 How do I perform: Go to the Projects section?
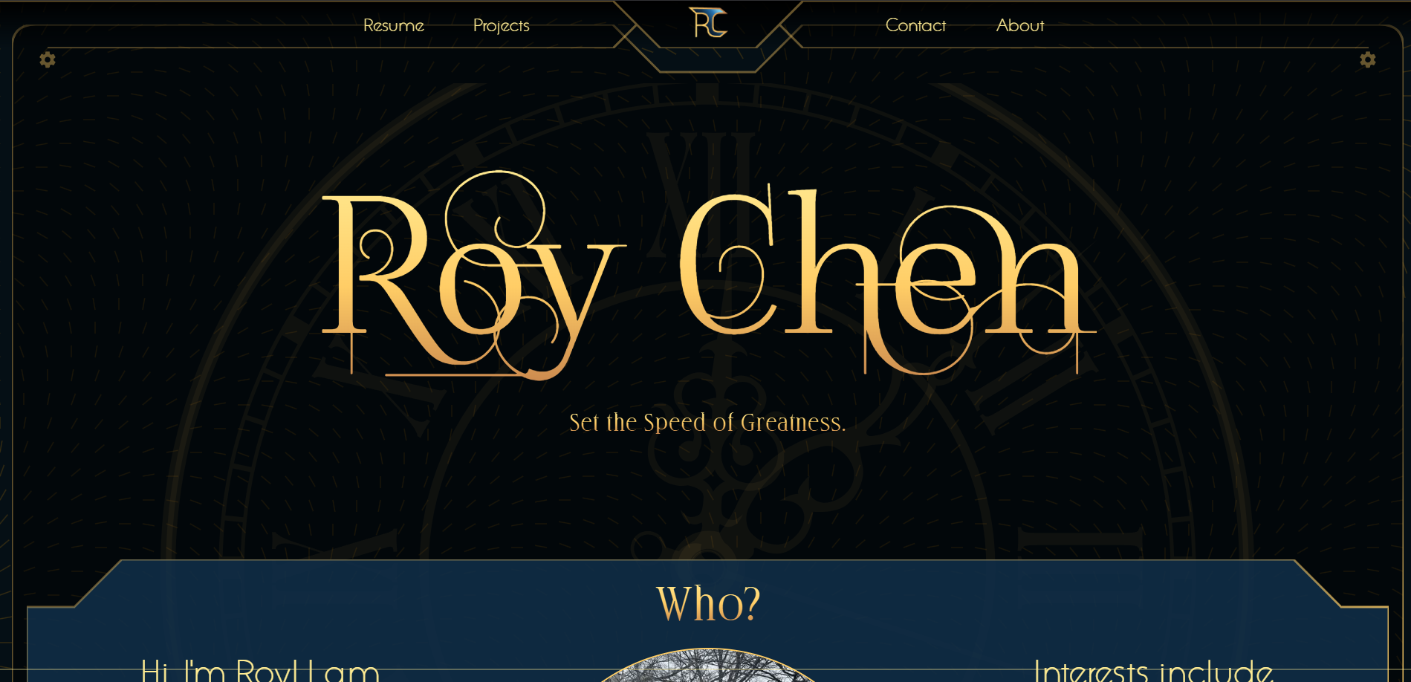point(502,25)
